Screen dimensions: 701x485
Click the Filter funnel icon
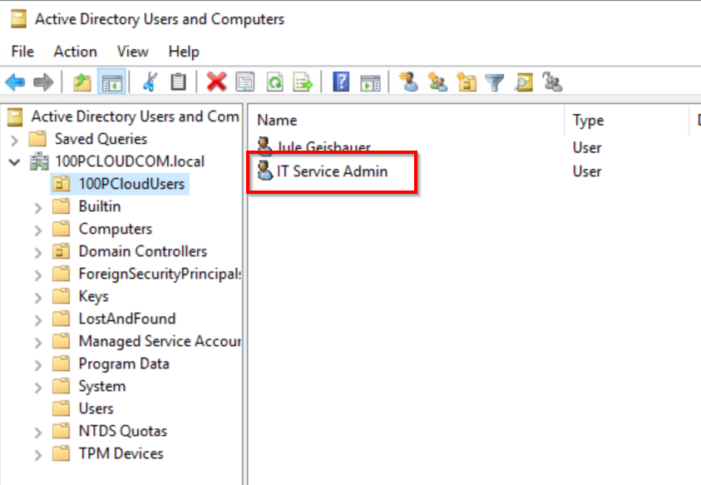pos(495,82)
